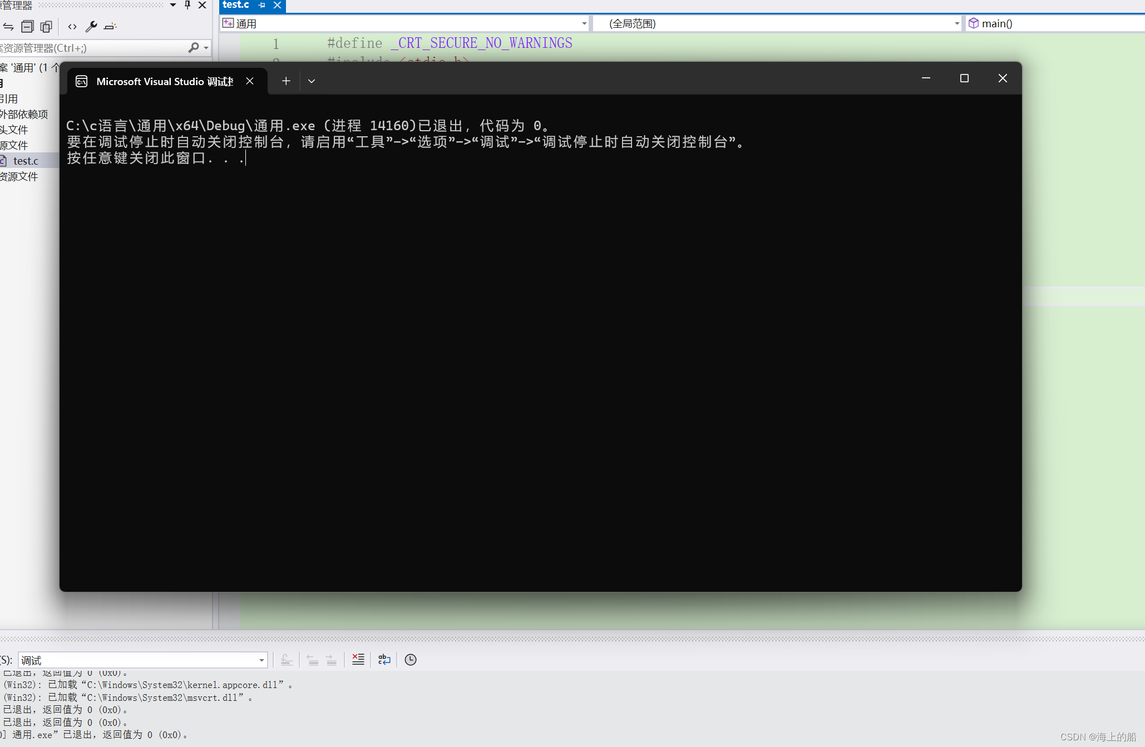Select the Microsoft Visual Studio debug console tab

tap(164, 81)
